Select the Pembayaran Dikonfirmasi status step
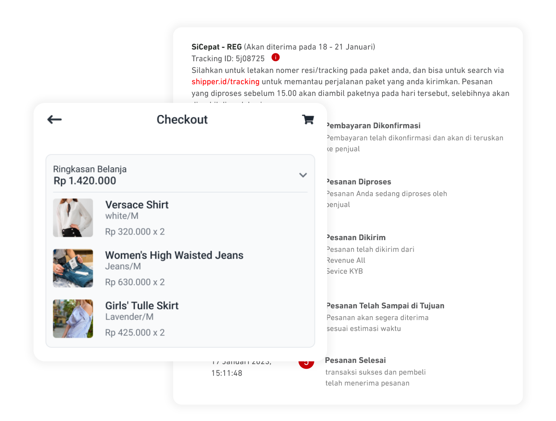556x421 pixels. [374, 126]
